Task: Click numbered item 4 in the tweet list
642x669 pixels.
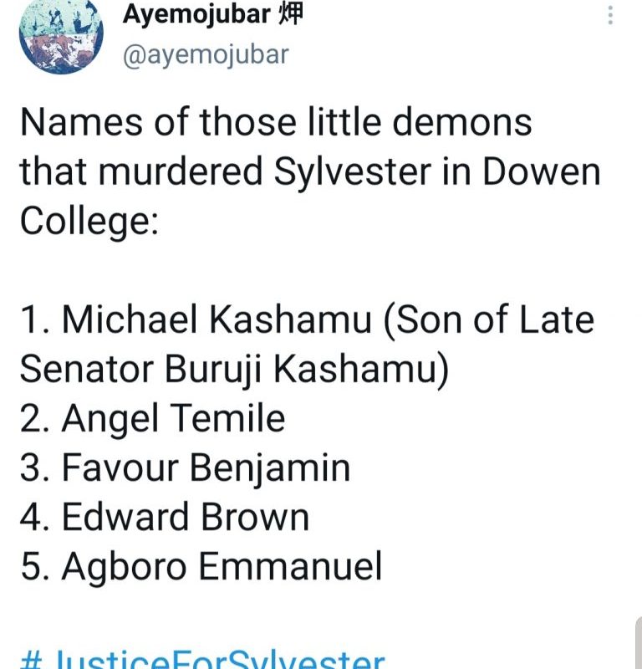Action: click(164, 517)
